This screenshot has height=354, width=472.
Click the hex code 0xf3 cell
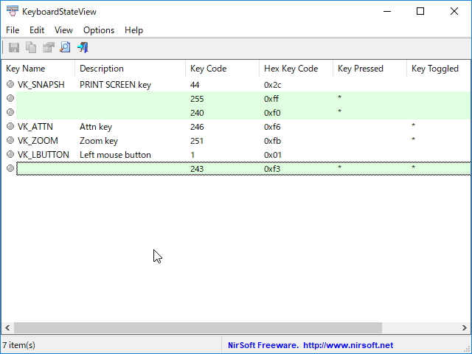272,169
